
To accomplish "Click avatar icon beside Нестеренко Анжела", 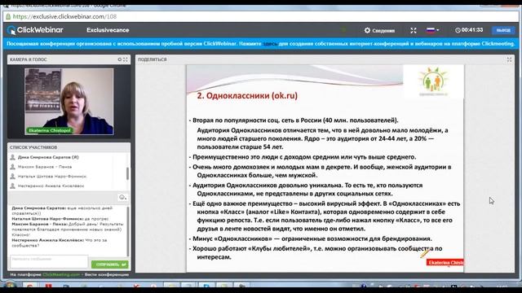I will [x=13, y=186].
